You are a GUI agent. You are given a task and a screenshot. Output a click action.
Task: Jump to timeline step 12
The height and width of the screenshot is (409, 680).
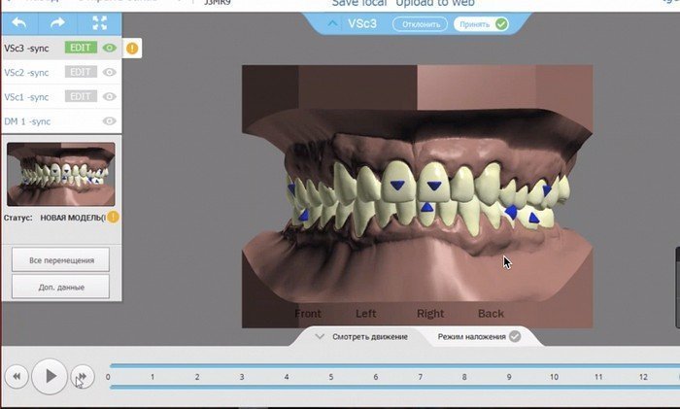(643, 377)
